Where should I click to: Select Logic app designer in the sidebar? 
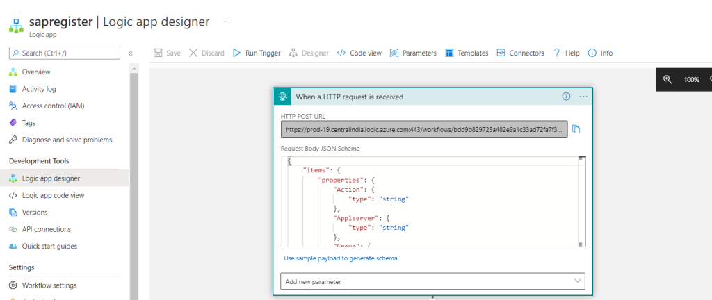pyautogui.click(x=65, y=178)
